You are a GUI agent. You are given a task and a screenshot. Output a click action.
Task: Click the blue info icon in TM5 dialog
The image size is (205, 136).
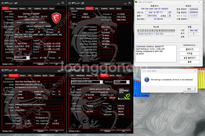click(x=147, y=80)
